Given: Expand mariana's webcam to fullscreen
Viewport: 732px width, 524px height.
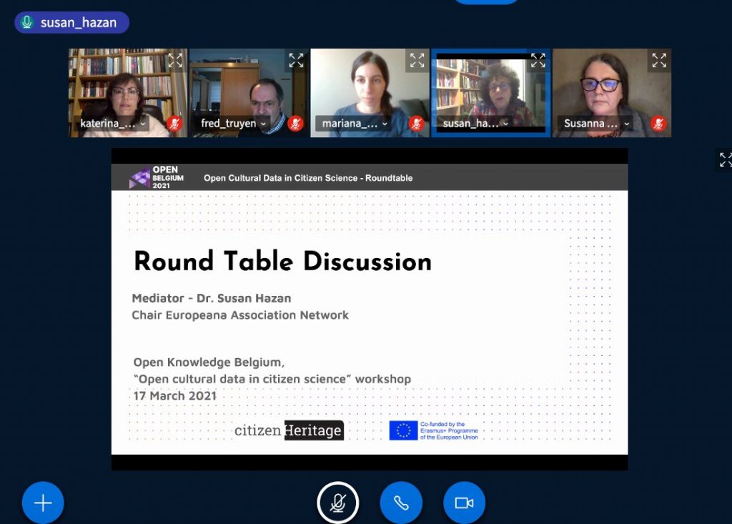Looking at the screenshot, I should point(417,61).
